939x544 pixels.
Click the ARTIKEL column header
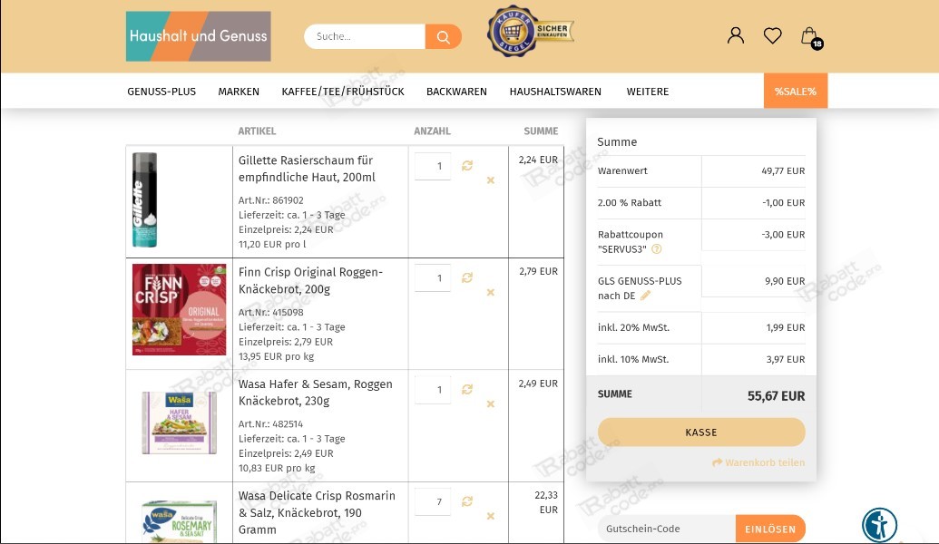(257, 131)
